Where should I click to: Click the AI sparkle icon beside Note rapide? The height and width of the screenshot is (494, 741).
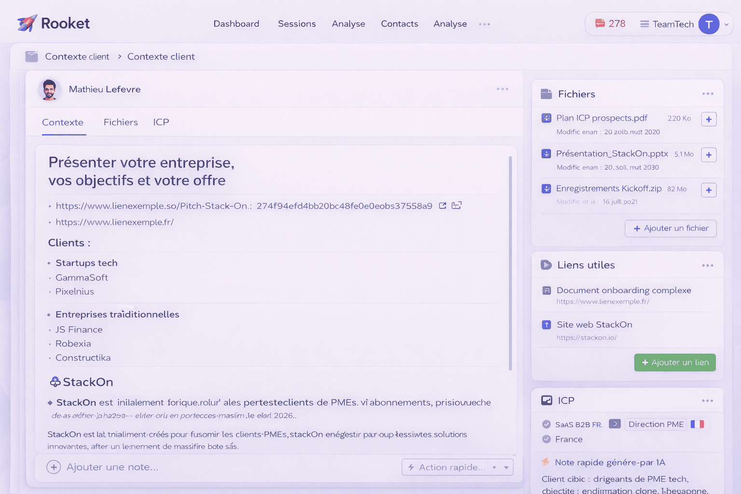546,462
